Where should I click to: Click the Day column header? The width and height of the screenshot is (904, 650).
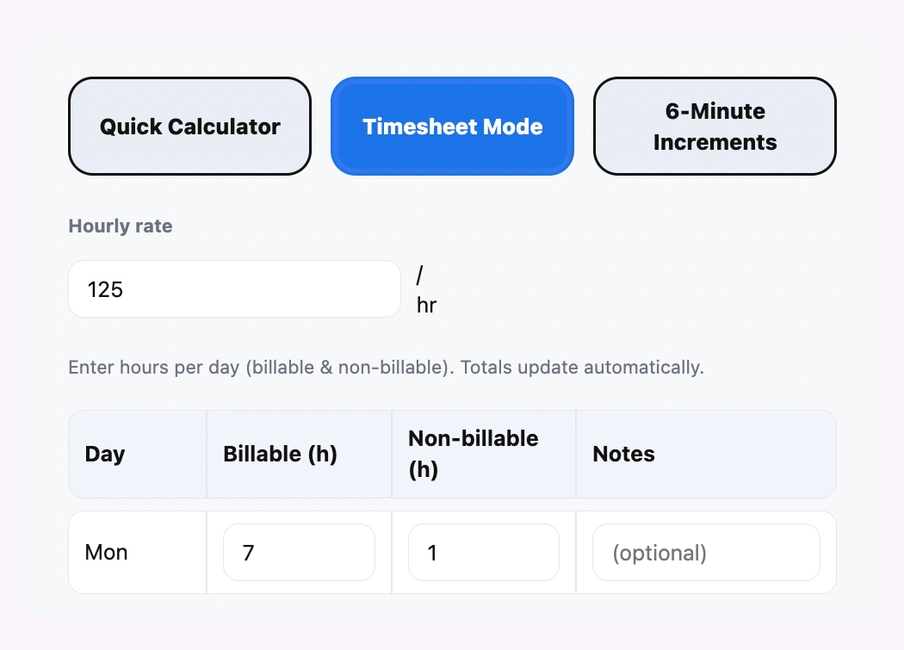[x=104, y=454]
